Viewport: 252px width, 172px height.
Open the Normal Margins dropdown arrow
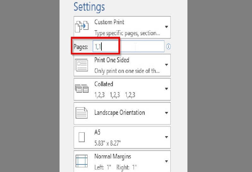coord(166,161)
